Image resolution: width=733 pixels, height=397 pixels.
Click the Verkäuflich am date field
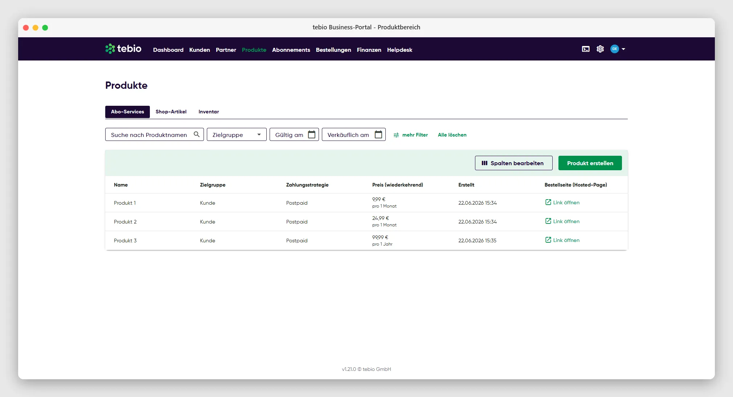(354, 134)
